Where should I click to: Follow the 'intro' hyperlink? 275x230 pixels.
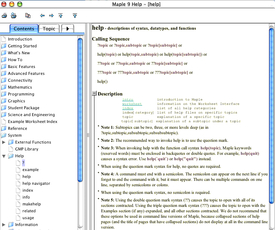[x=128, y=99]
